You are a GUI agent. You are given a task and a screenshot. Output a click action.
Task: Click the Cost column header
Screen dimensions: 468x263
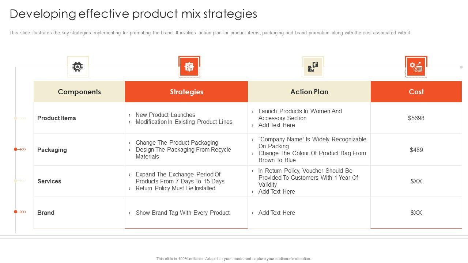point(416,92)
